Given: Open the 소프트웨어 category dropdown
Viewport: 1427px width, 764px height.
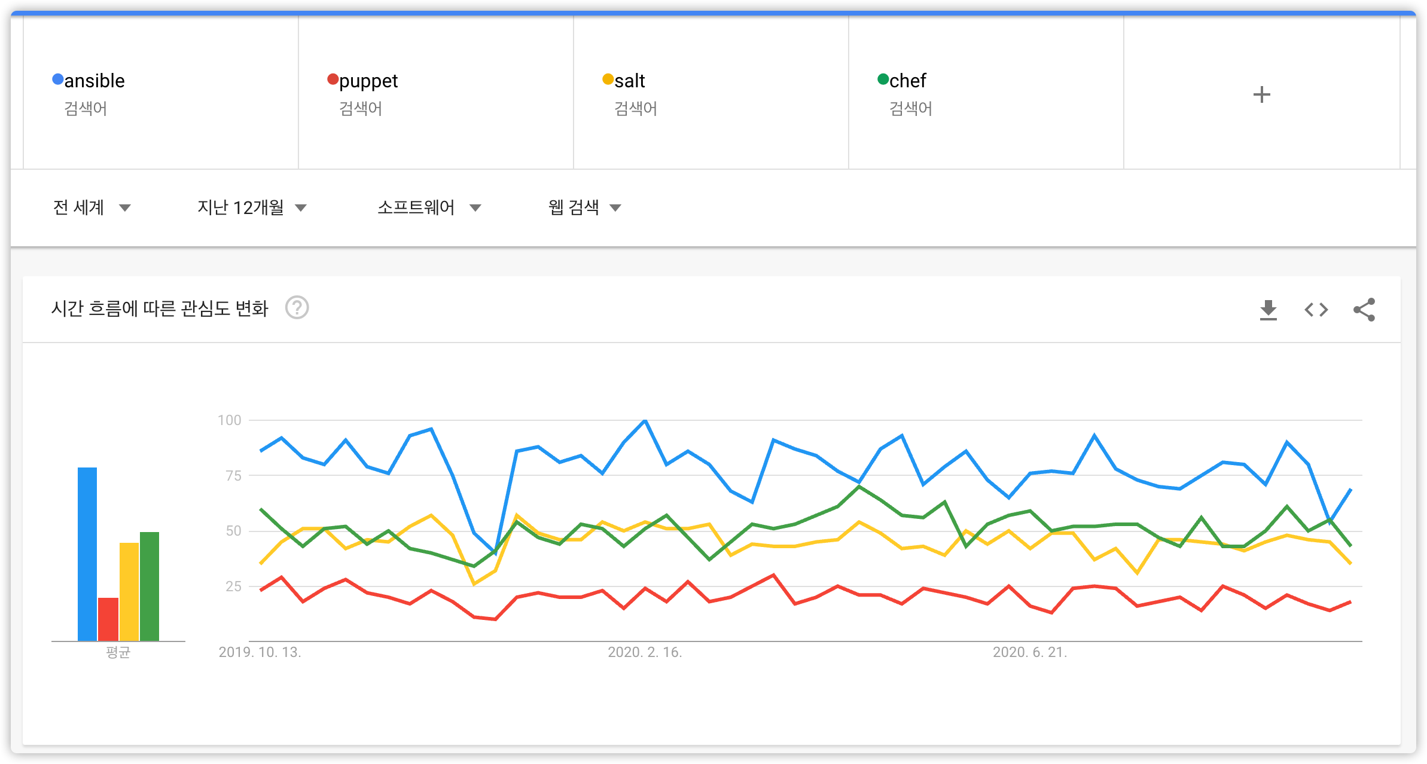Looking at the screenshot, I should tap(429, 207).
